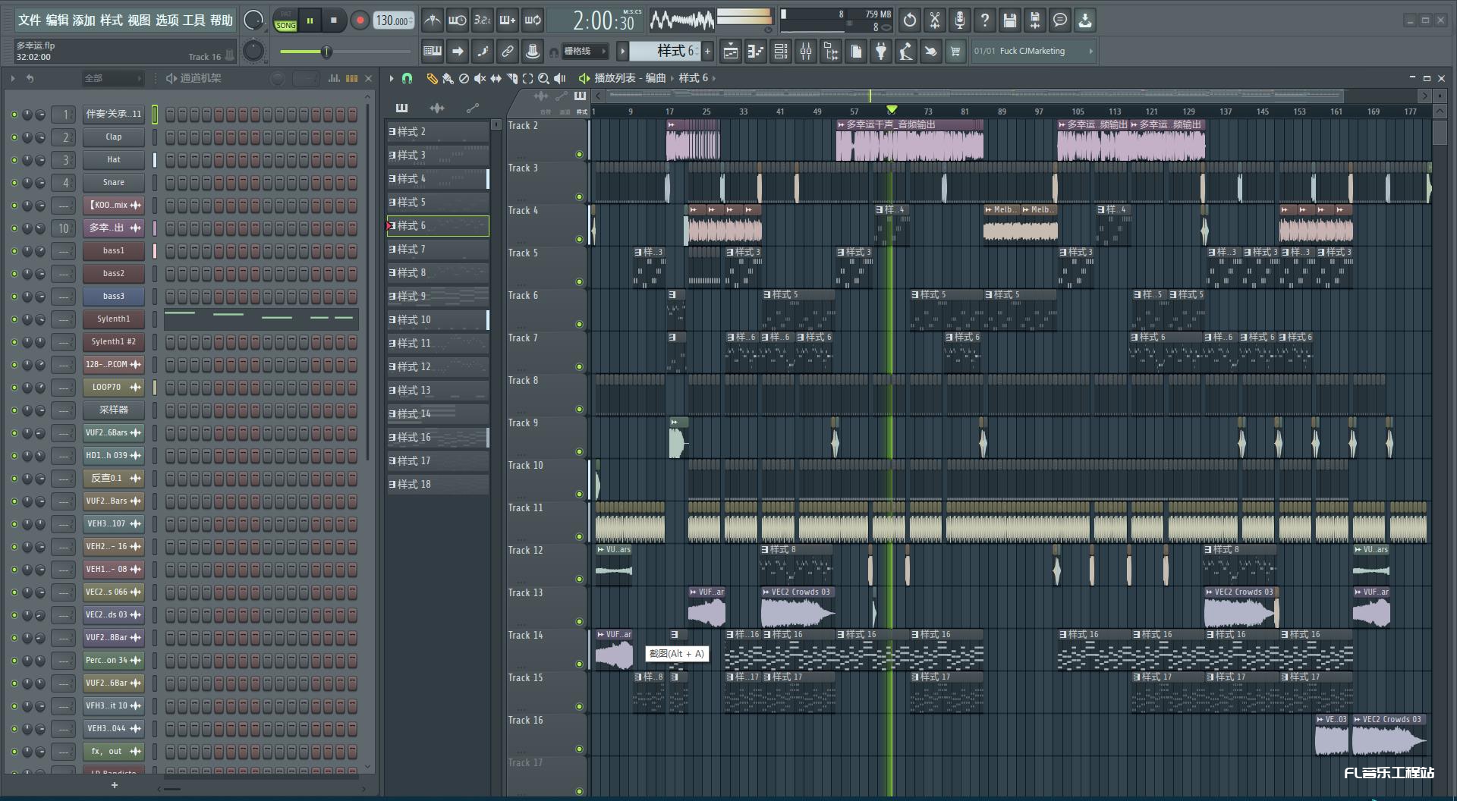Select the playlist paint brush tool
This screenshot has height=801, width=1457.
point(448,78)
